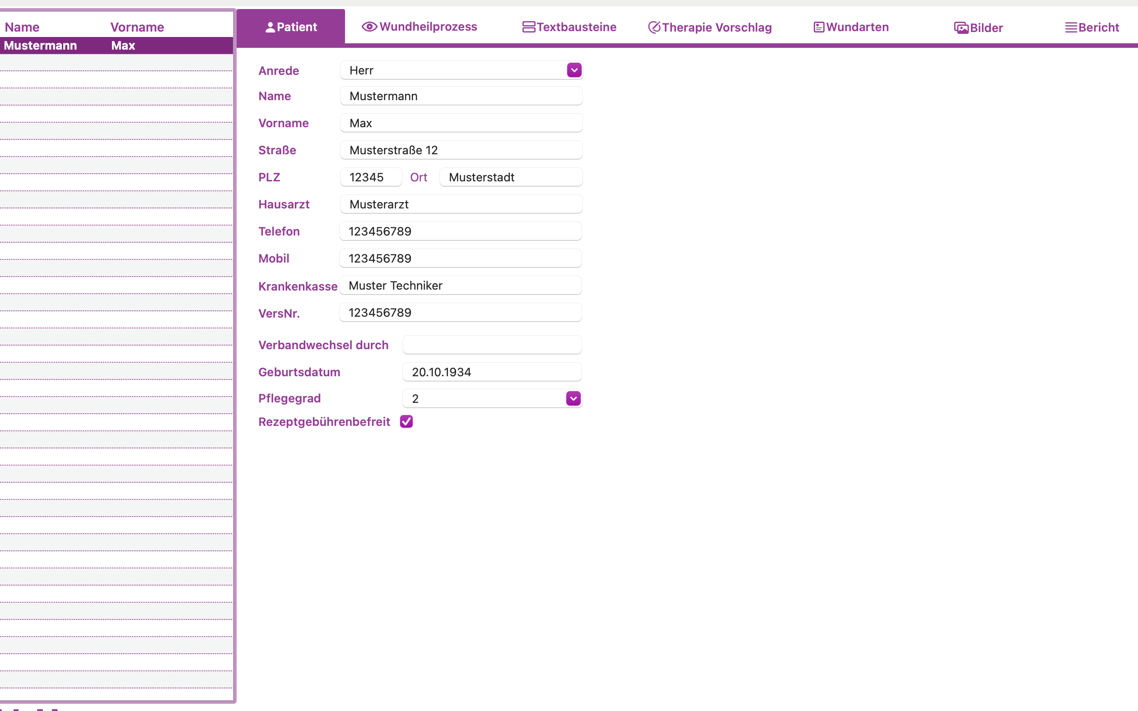Image resolution: width=1138 pixels, height=711 pixels.
Task: Switch to the Wundheilprozess tab
Action: [420, 27]
